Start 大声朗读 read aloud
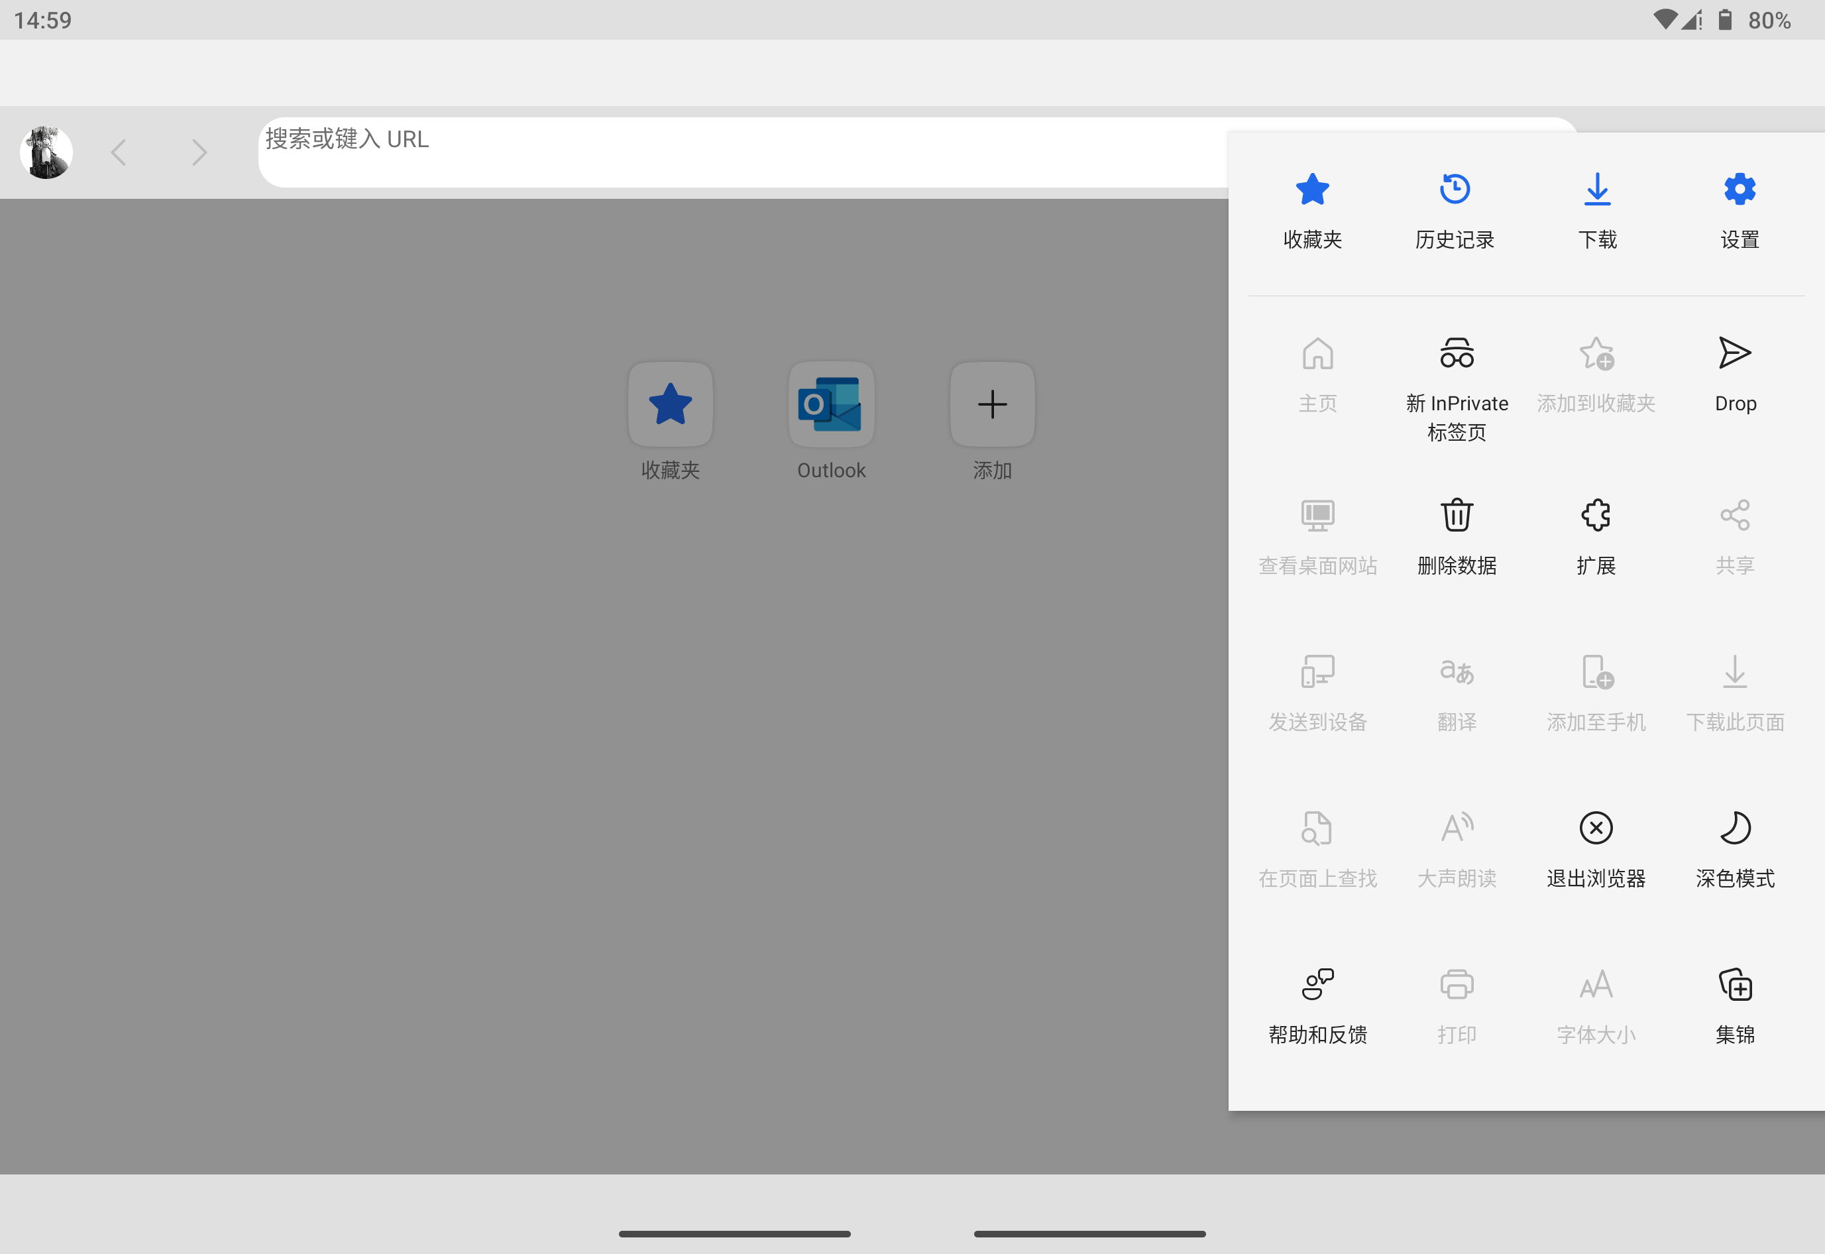This screenshot has width=1825, height=1254. click(1457, 850)
